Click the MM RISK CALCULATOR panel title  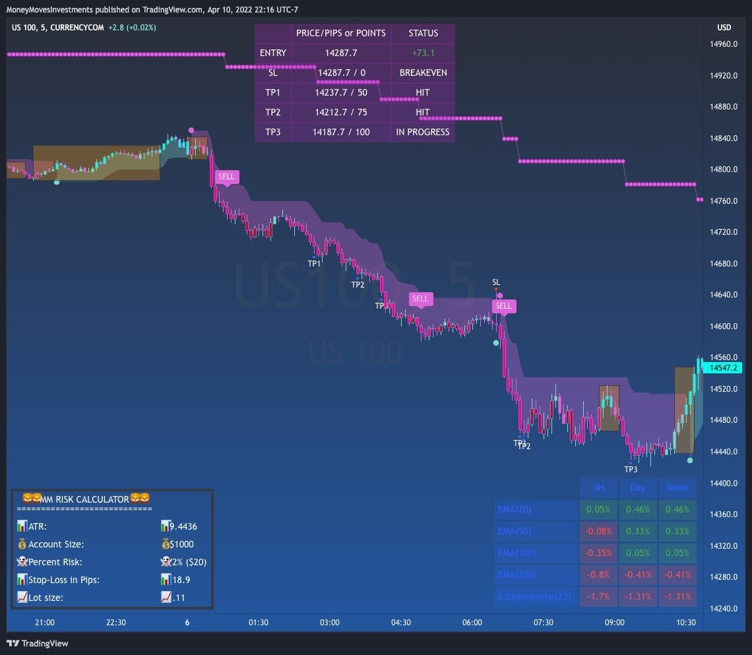click(x=86, y=499)
